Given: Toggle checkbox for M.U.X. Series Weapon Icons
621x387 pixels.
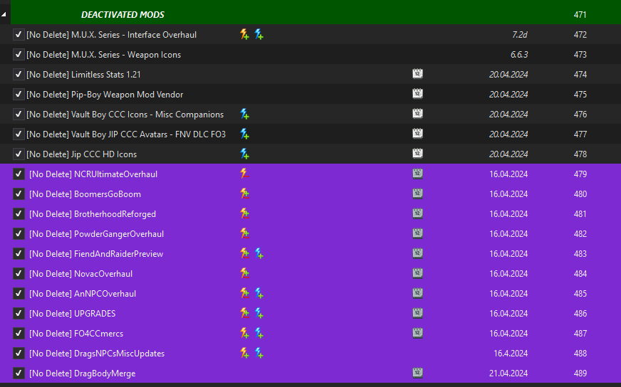Looking at the screenshot, I should 19,54.
